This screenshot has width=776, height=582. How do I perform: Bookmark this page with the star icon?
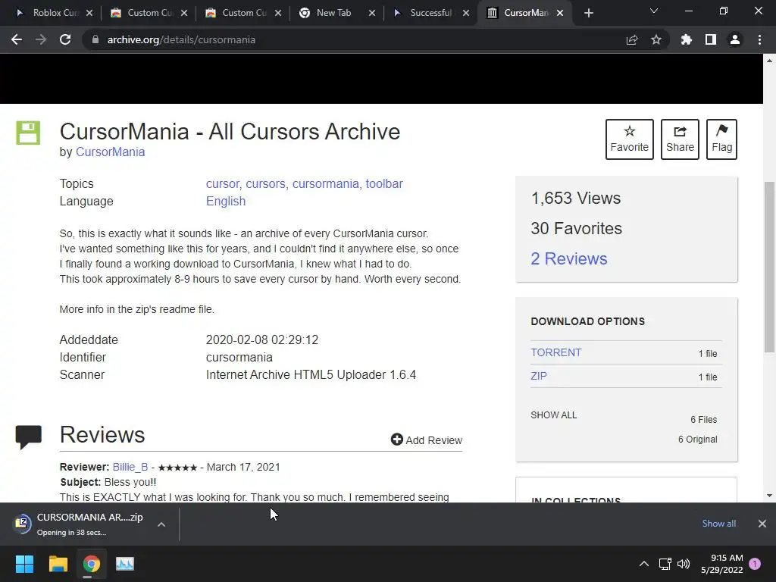[x=656, y=39]
